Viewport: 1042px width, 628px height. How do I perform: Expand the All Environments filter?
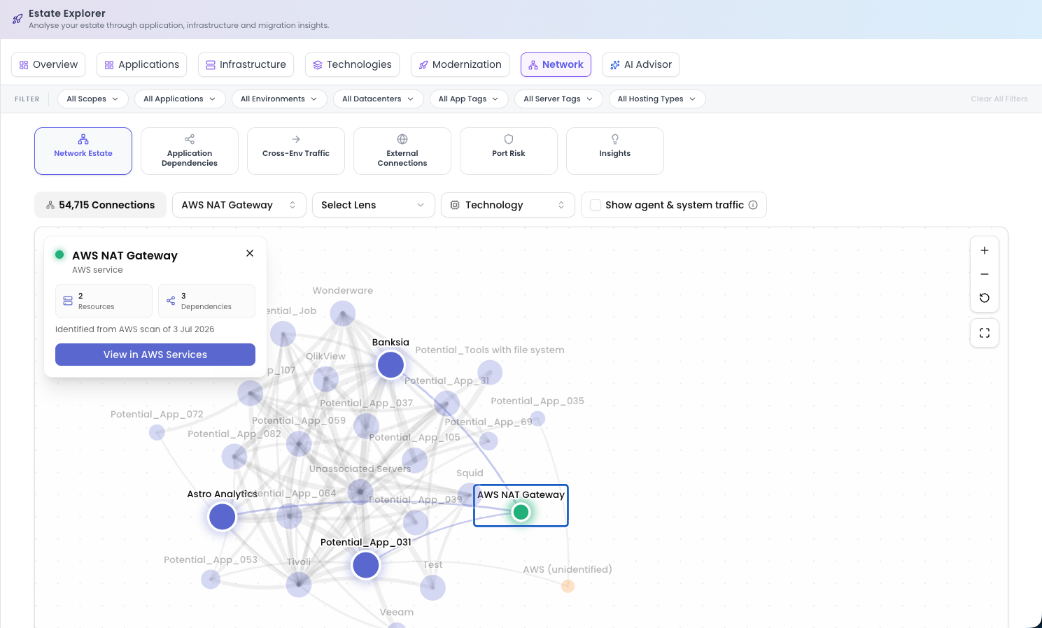279,99
